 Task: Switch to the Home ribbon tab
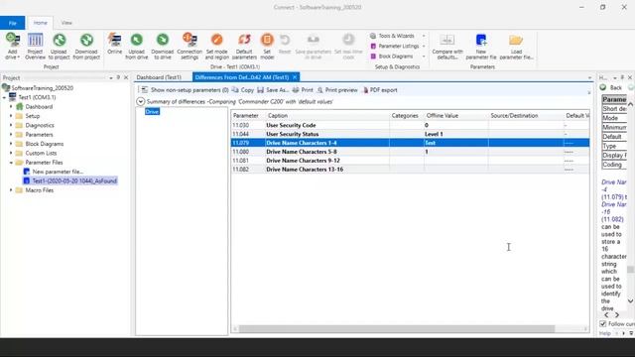click(40, 23)
